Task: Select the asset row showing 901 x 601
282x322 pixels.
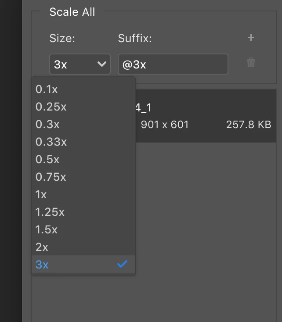Action: pos(206,116)
